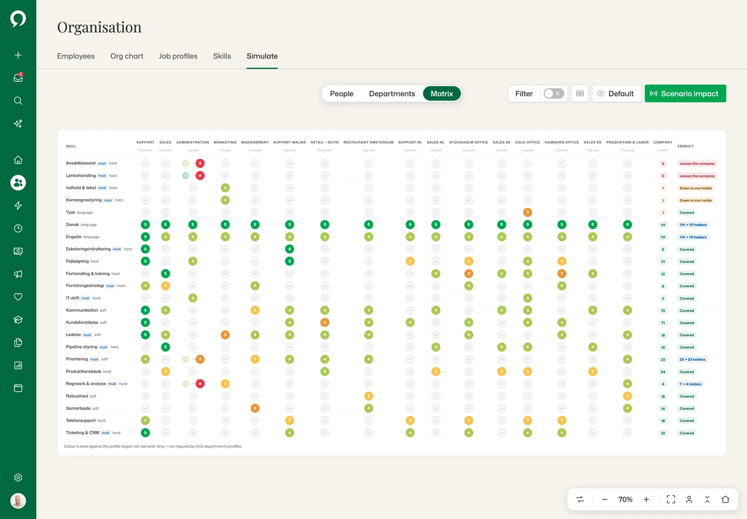Click the Leaves the company verdict for Ansættelsesret
The height and width of the screenshot is (519, 747).
click(697, 164)
